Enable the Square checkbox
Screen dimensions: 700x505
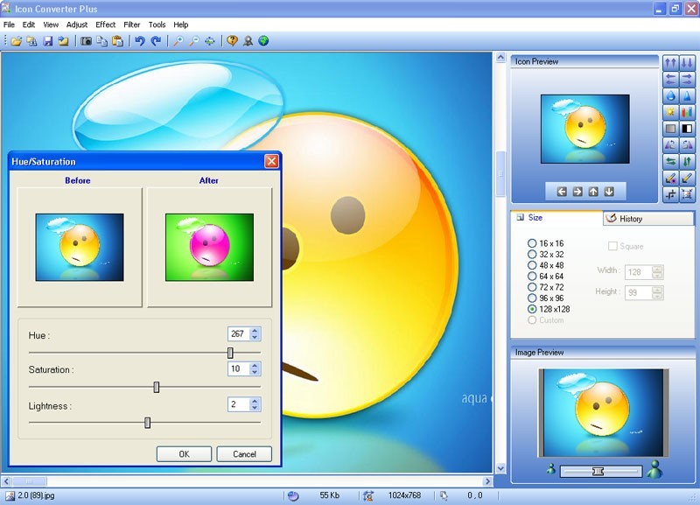(612, 246)
